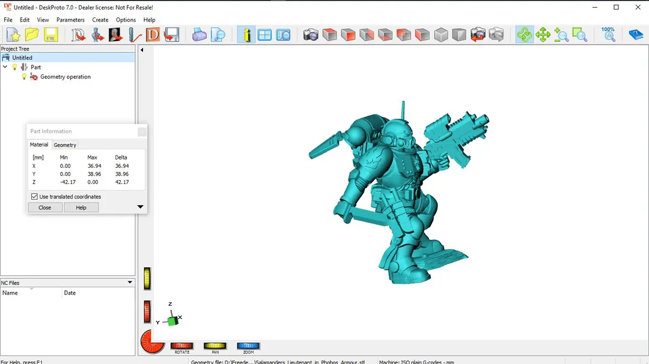
Task: Click Help button in Part Information
Action: point(81,207)
